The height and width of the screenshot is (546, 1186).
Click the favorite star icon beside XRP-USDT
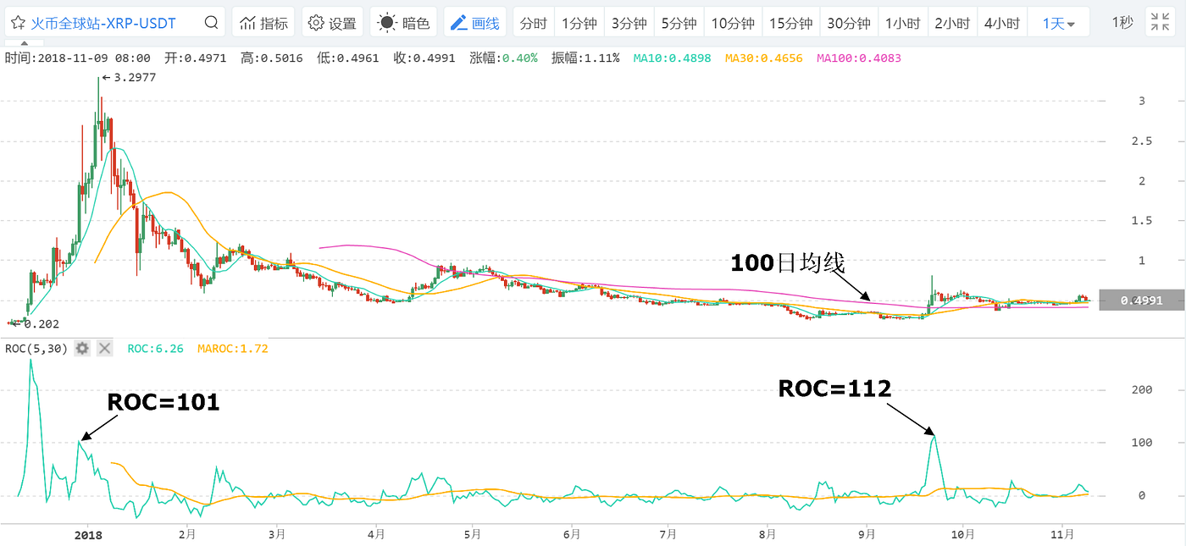tap(18, 23)
